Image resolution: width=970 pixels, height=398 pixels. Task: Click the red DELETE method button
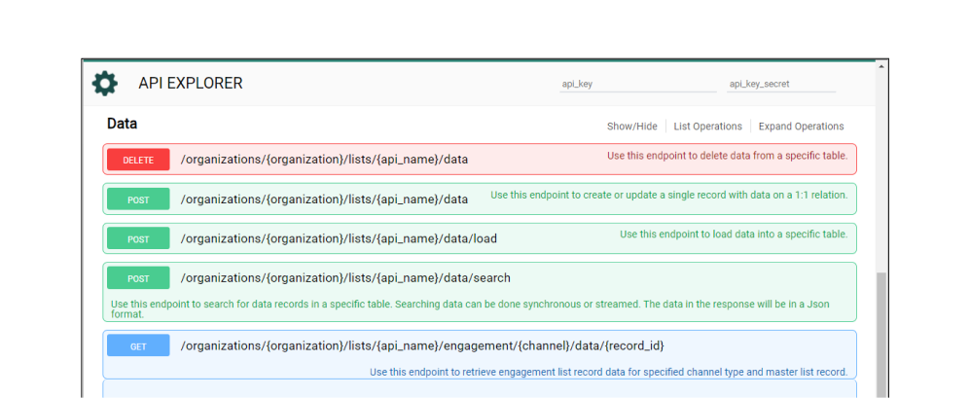tap(138, 160)
